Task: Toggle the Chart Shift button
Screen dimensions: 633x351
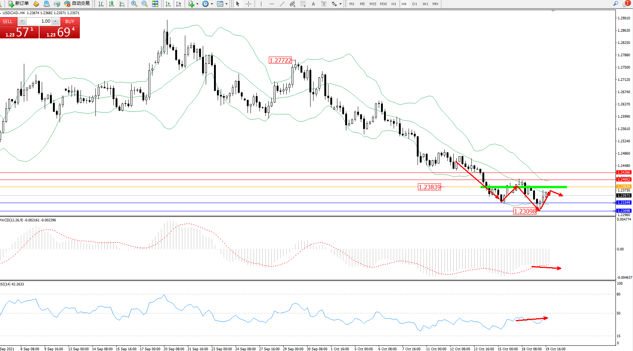Action: click(179, 4)
